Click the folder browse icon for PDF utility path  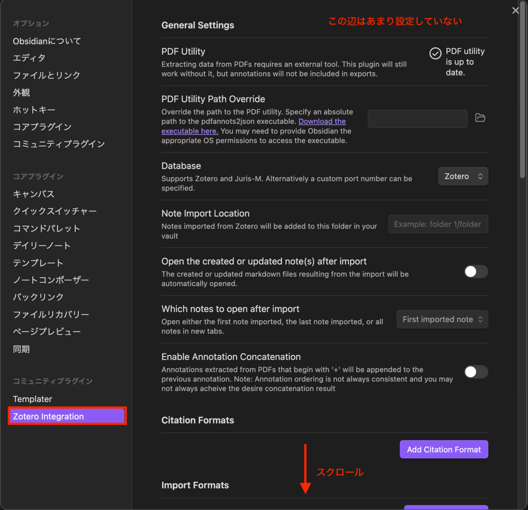(x=480, y=118)
